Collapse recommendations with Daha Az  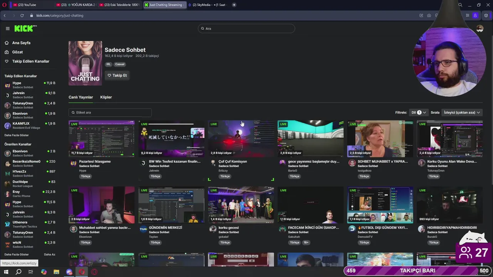point(49,254)
